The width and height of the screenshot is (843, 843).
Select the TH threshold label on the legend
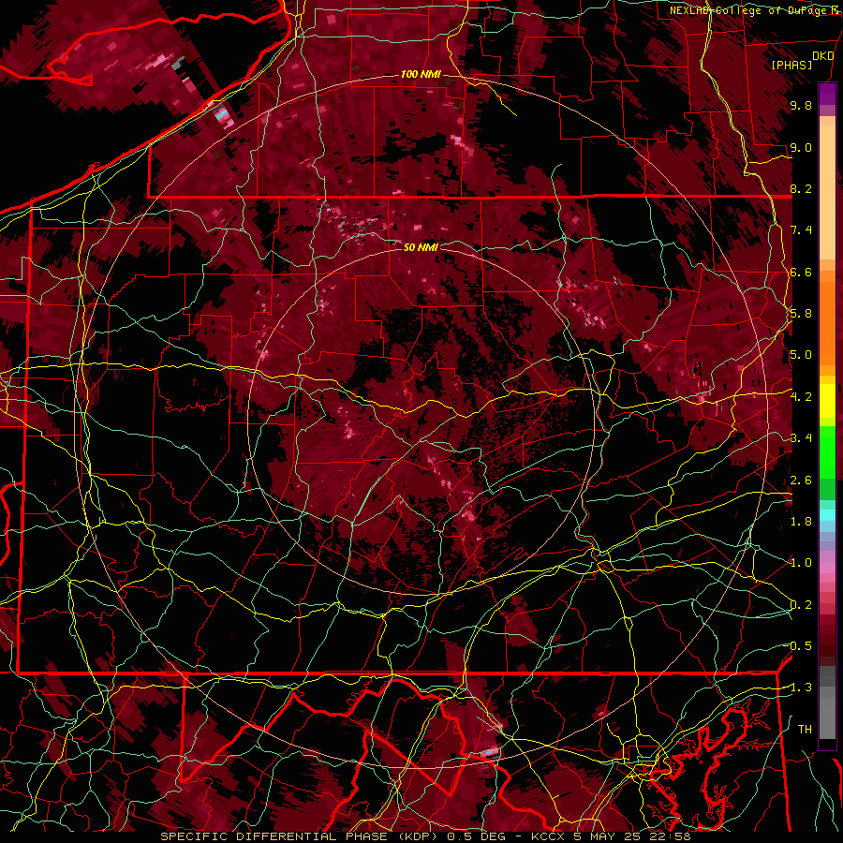pos(805,730)
